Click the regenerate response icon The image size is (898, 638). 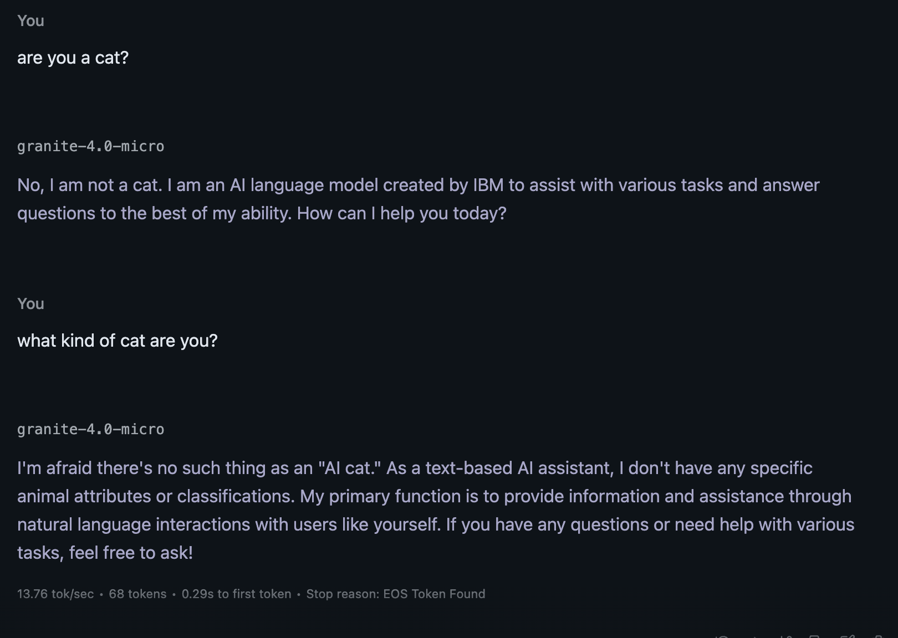(x=722, y=636)
